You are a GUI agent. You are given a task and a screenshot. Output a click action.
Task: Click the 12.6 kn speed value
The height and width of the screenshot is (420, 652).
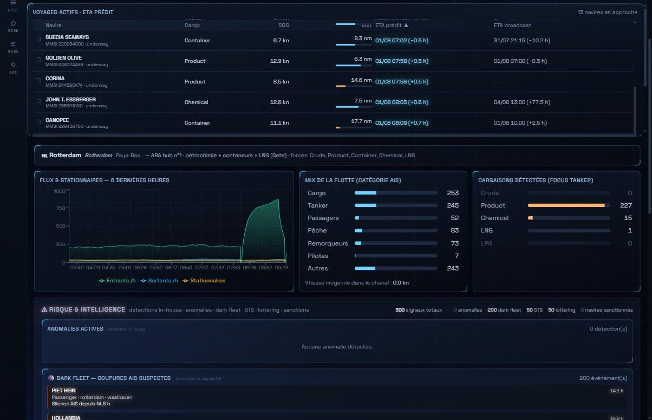[x=279, y=102]
